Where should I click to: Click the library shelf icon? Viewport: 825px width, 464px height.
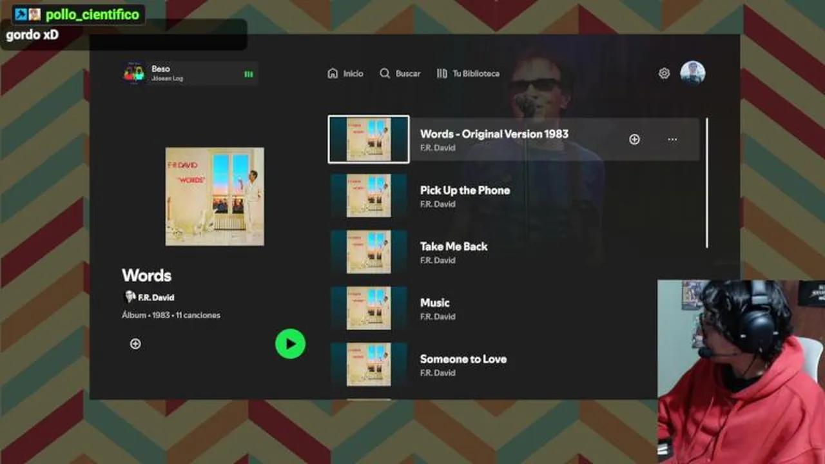pos(442,73)
